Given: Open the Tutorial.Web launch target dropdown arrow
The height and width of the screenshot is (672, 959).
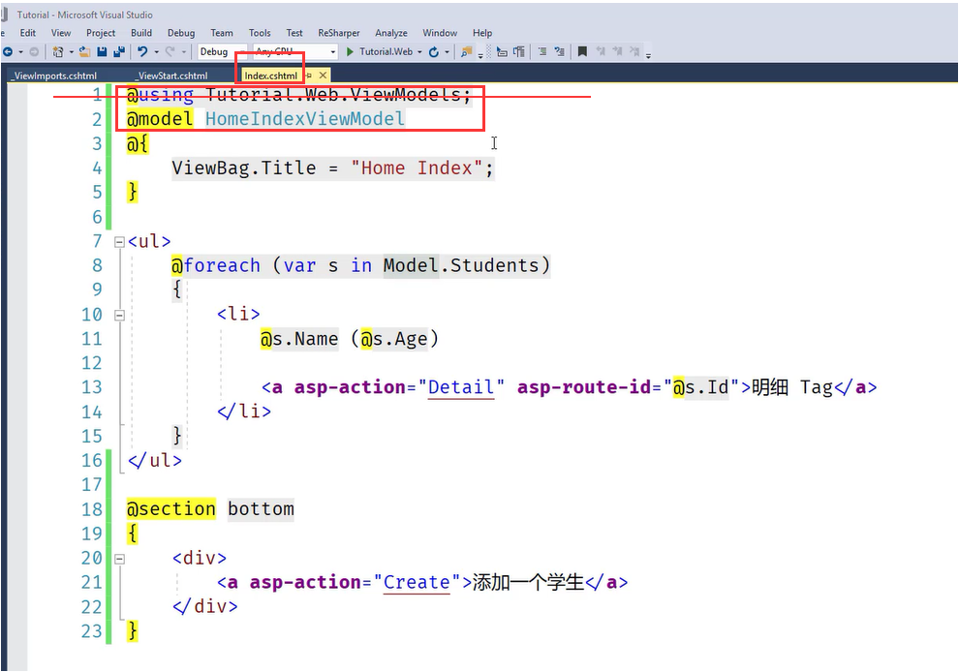Looking at the screenshot, I should pyautogui.click(x=419, y=52).
